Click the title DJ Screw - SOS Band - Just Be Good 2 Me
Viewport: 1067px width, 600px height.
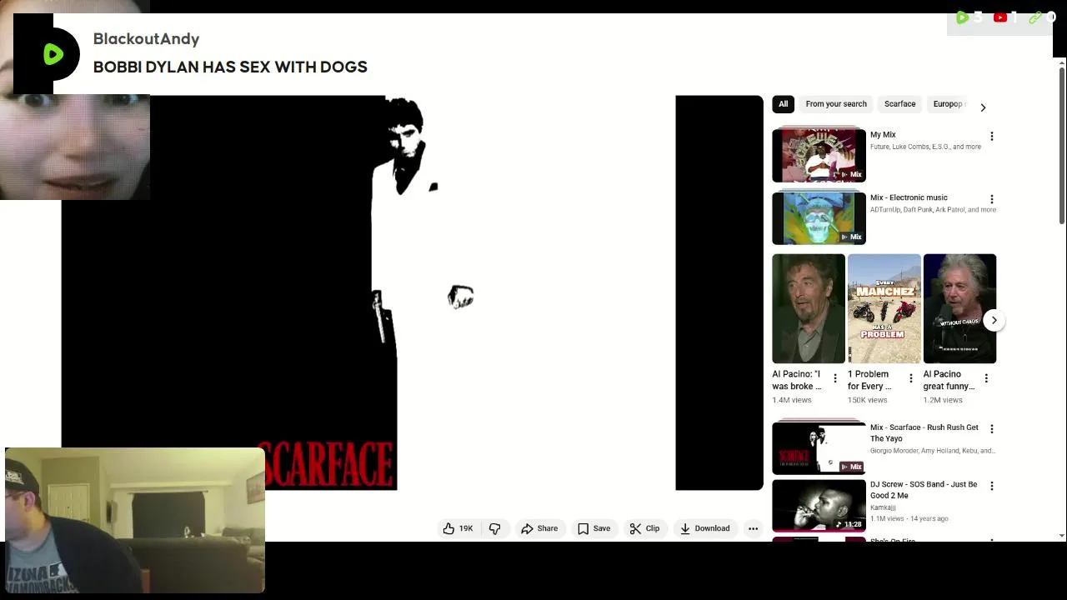point(924,490)
